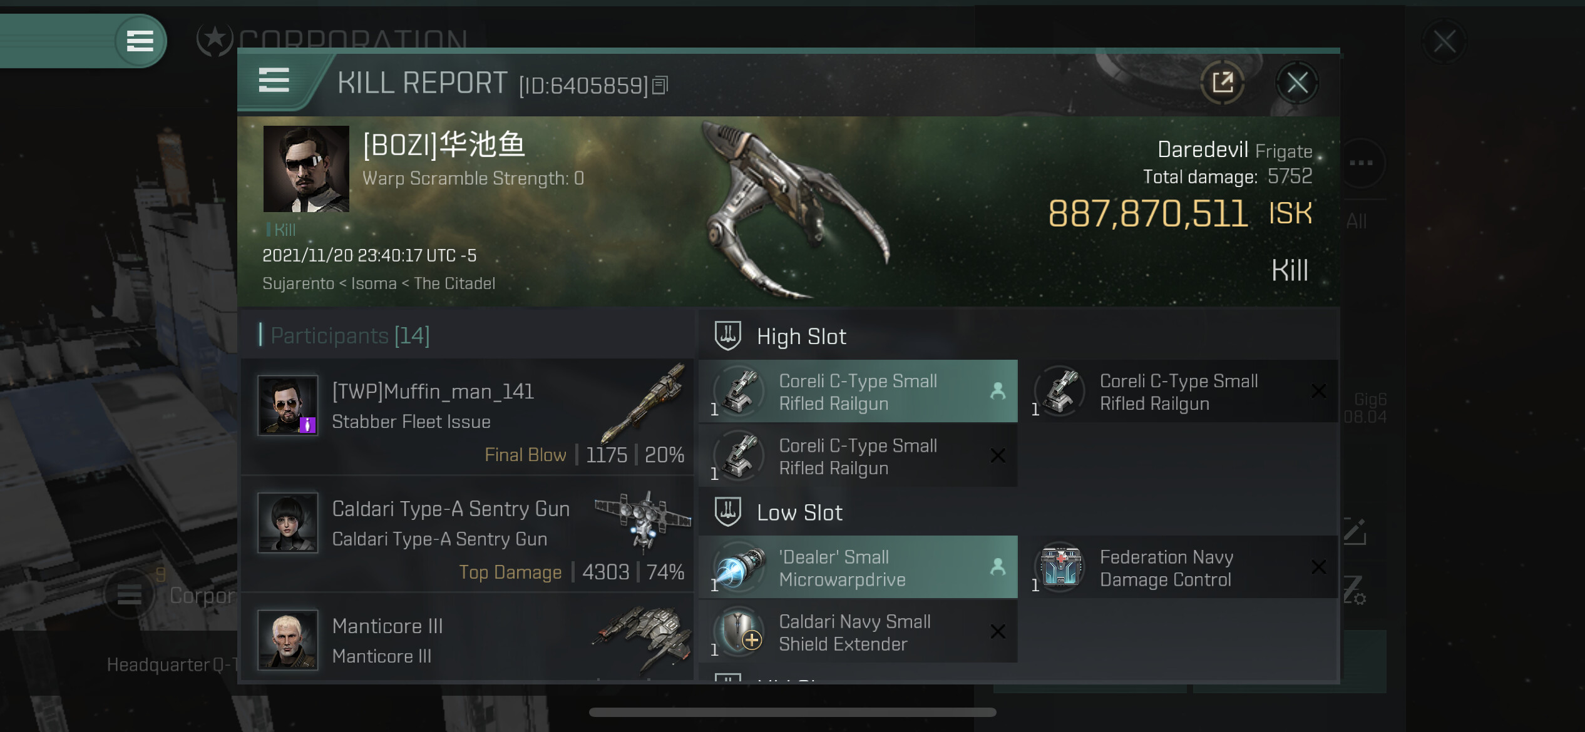Screen dimensions: 1585x732
Task: Tap the Federation Navy Damage Control icon
Action: (1060, 567)
